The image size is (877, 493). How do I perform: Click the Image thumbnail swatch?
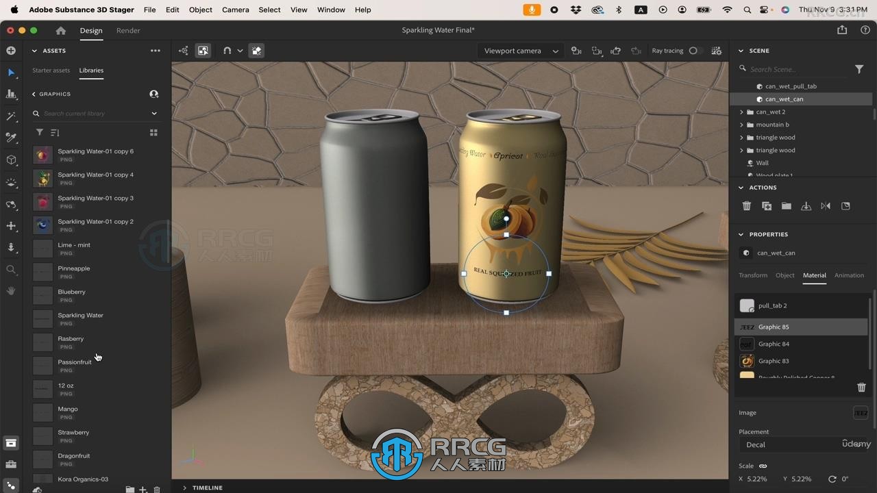coord(861,413)
